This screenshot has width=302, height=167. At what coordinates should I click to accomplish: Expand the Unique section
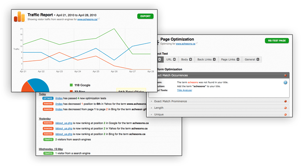click(x=159, y=115)
